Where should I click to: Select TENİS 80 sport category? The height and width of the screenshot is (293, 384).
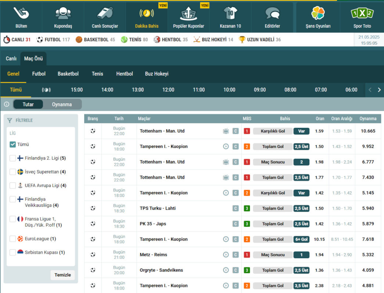tap(134, 40)
